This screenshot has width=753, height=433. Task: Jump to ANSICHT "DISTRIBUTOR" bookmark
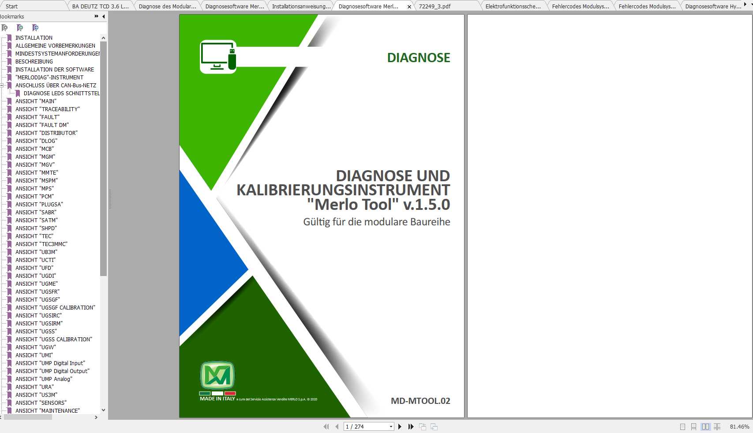pos(46,133)
